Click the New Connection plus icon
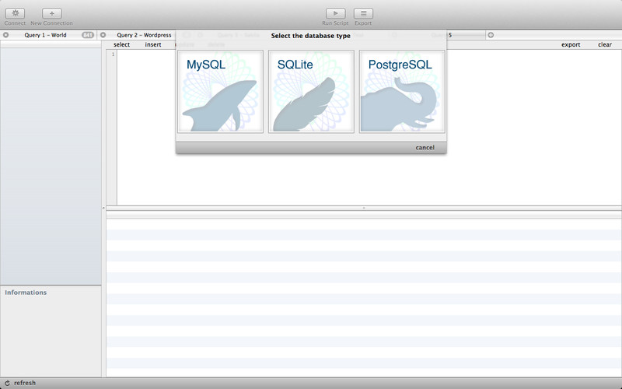This screenshot has width=622, height=389. (51, 13)
